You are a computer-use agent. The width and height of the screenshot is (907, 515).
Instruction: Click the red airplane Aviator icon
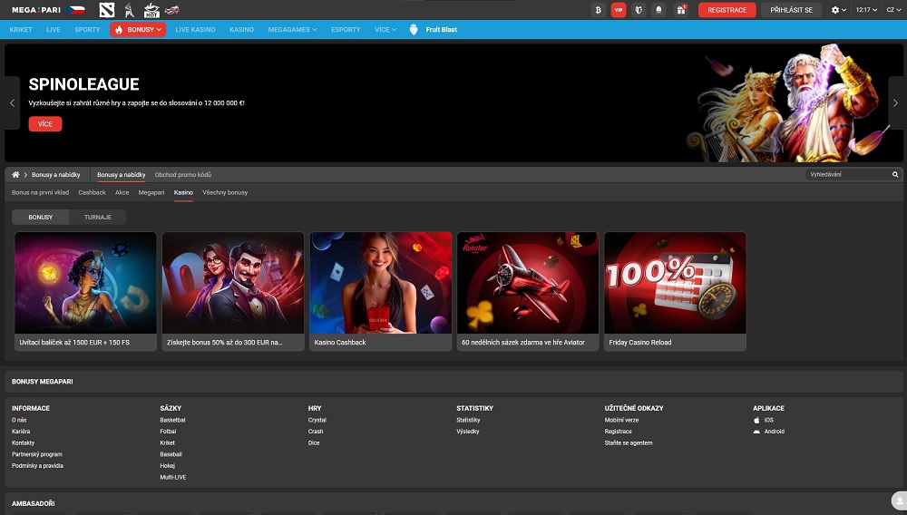171,10
